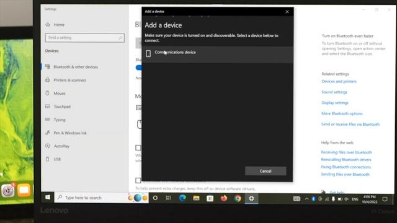The width and height of the screenshot is (397, 223).
Task: Open Microsoft Store from taskbar
Action: [210, 198]
